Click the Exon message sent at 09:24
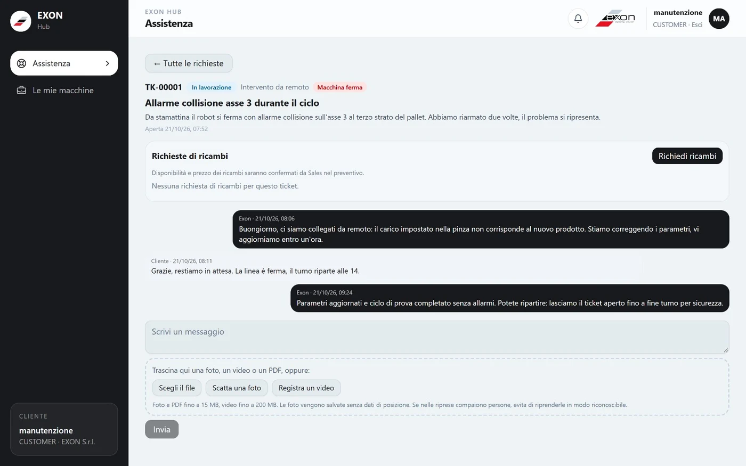 pos(510,298)
